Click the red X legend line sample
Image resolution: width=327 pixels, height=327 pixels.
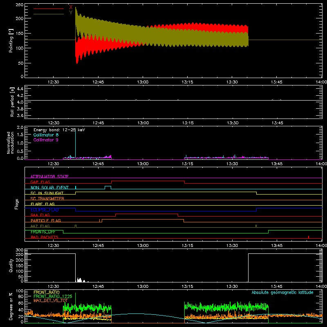point(49,9)
